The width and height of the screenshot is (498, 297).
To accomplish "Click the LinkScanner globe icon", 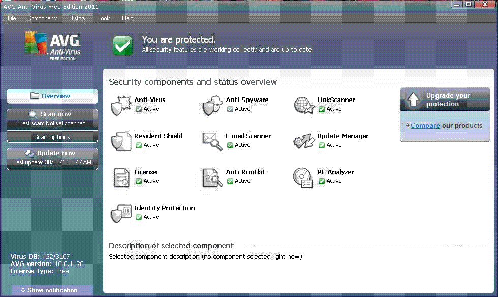I will click(x=303, y=105).
